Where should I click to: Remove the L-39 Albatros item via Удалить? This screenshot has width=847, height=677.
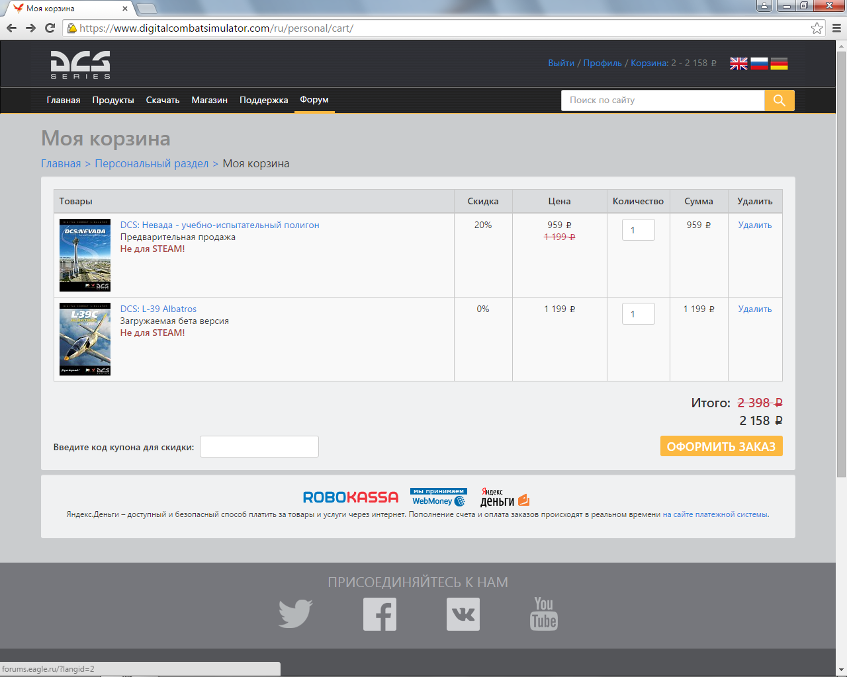755,309
